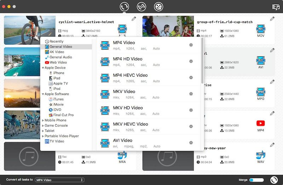Edit the 2880x1620 AVI task pencil icon
Image resolution: width=283 pixels, height=185 pixels.
point(272,50)
